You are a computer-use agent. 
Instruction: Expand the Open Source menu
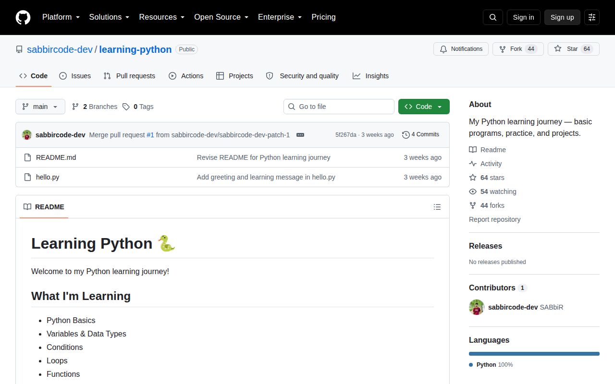click(221, 17)
